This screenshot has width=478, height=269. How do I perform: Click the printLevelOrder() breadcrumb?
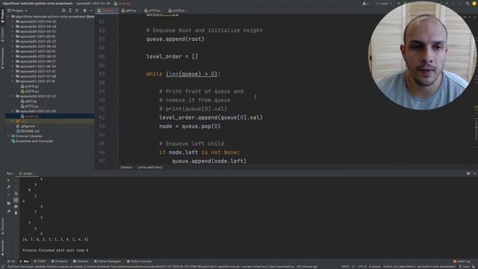click(x=150, y=167)
